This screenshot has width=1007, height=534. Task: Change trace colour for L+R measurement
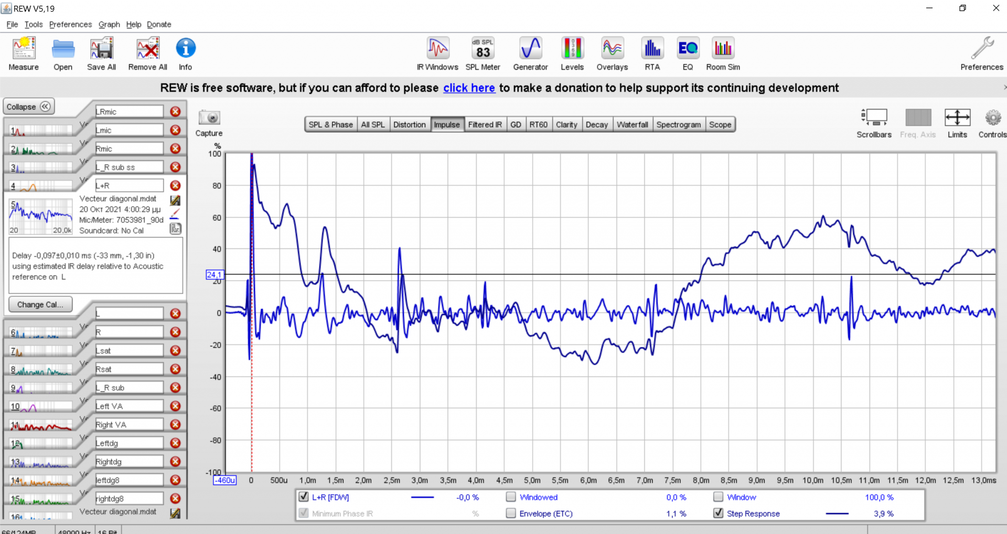point(175,214)
